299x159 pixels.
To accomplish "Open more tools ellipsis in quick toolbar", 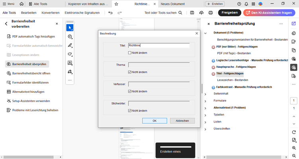I will (x=70, y=80).
